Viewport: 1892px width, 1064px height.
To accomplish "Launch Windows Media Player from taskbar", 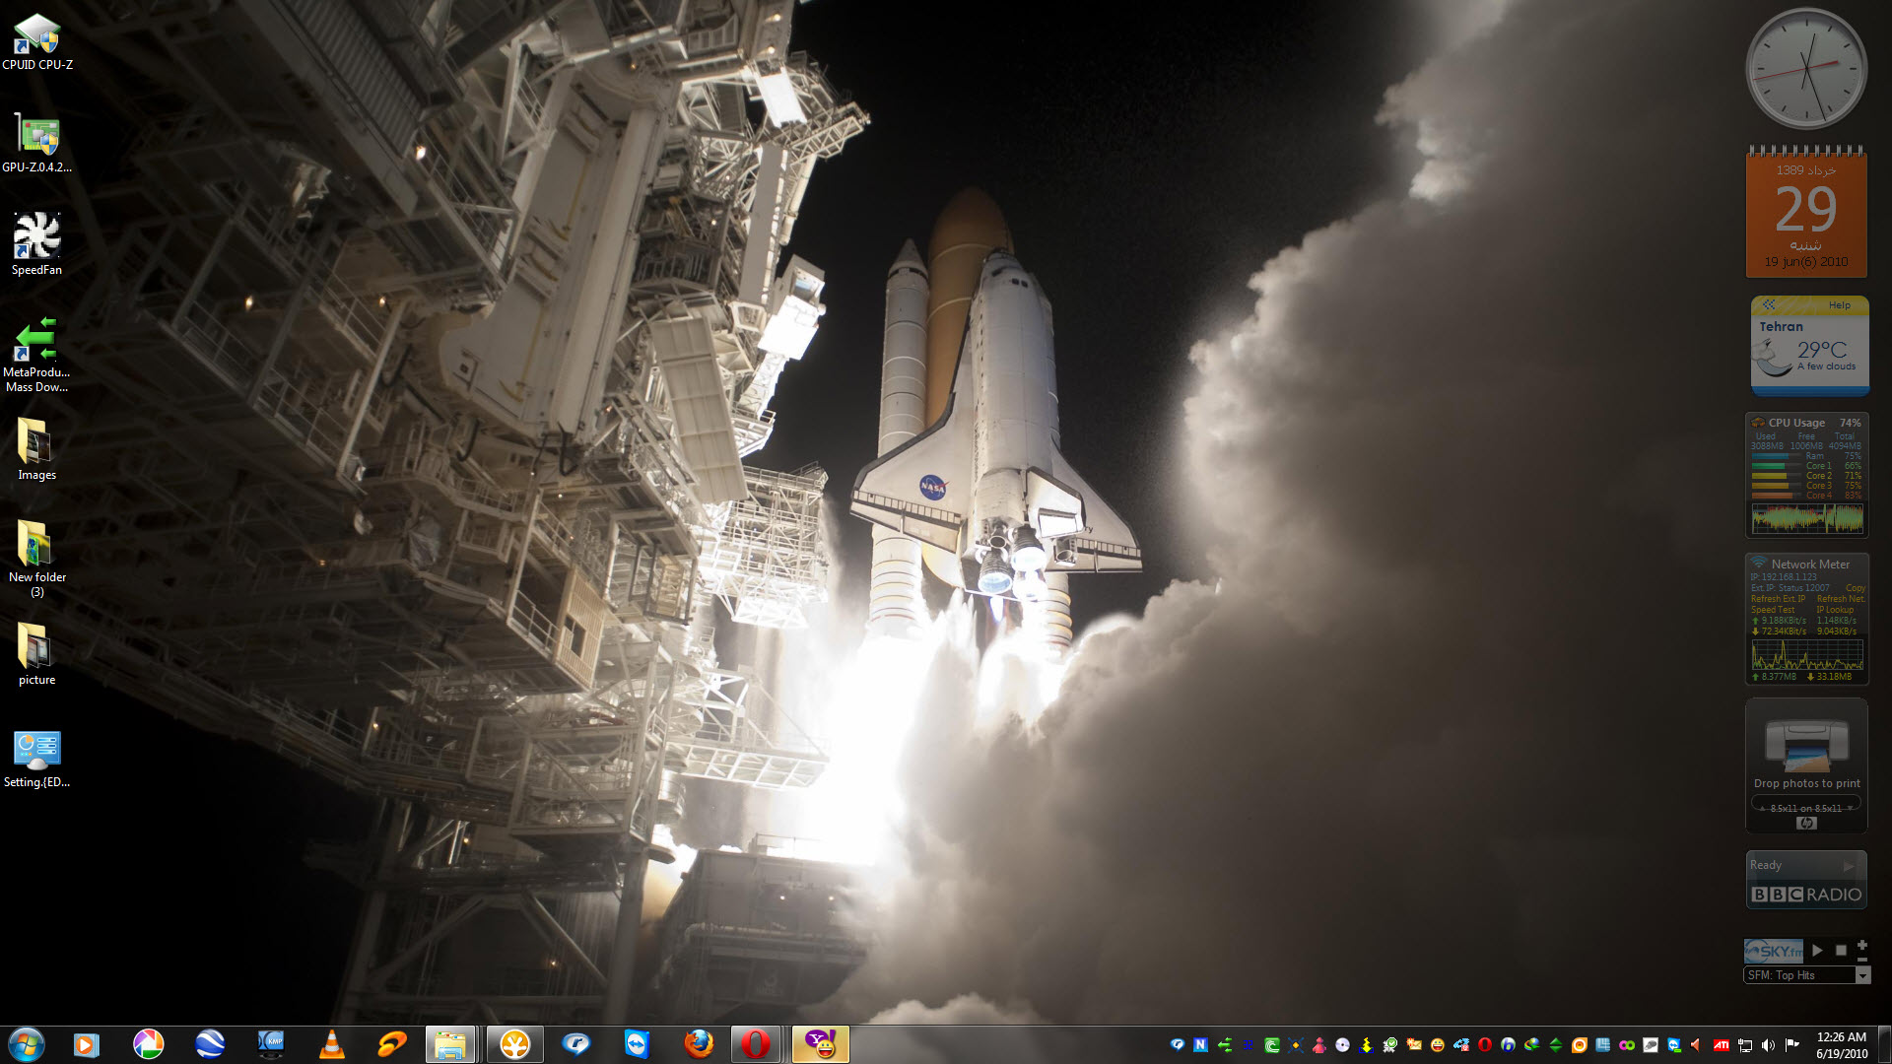I will (87, 1044).
